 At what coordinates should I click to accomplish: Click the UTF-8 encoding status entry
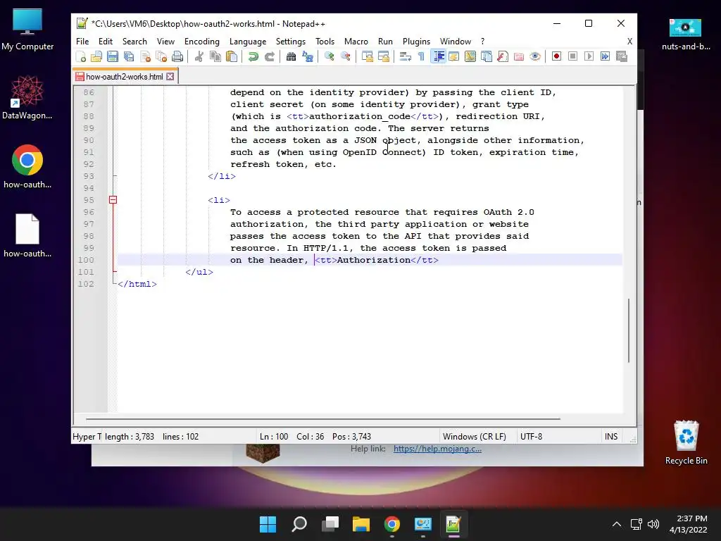click(x=531, y=437)
